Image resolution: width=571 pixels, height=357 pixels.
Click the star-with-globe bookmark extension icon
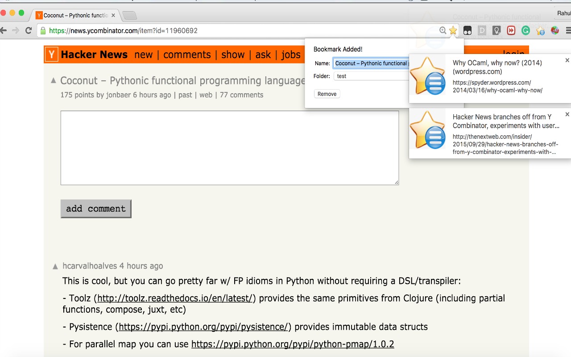coord(540,31)
